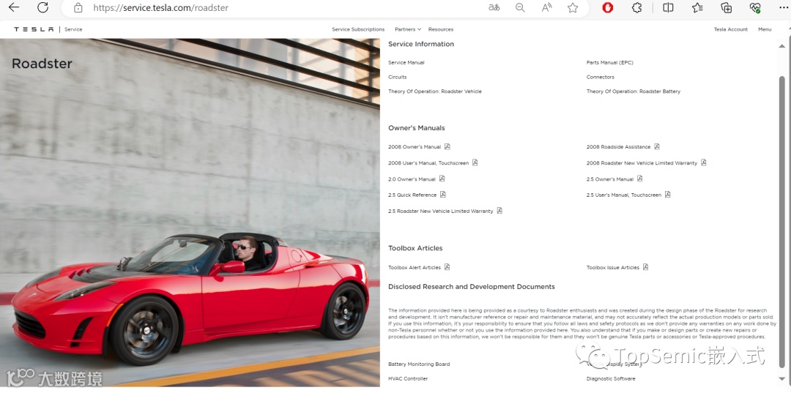Image resolution: width=791 pixels, height=393 pixels.
Task: Click the page scrollbar up arrow
Action: point(782,46)
